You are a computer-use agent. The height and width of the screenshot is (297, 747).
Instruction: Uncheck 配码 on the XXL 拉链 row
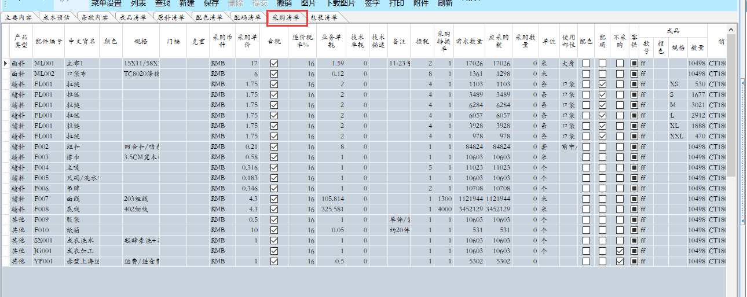click(603, 136)
